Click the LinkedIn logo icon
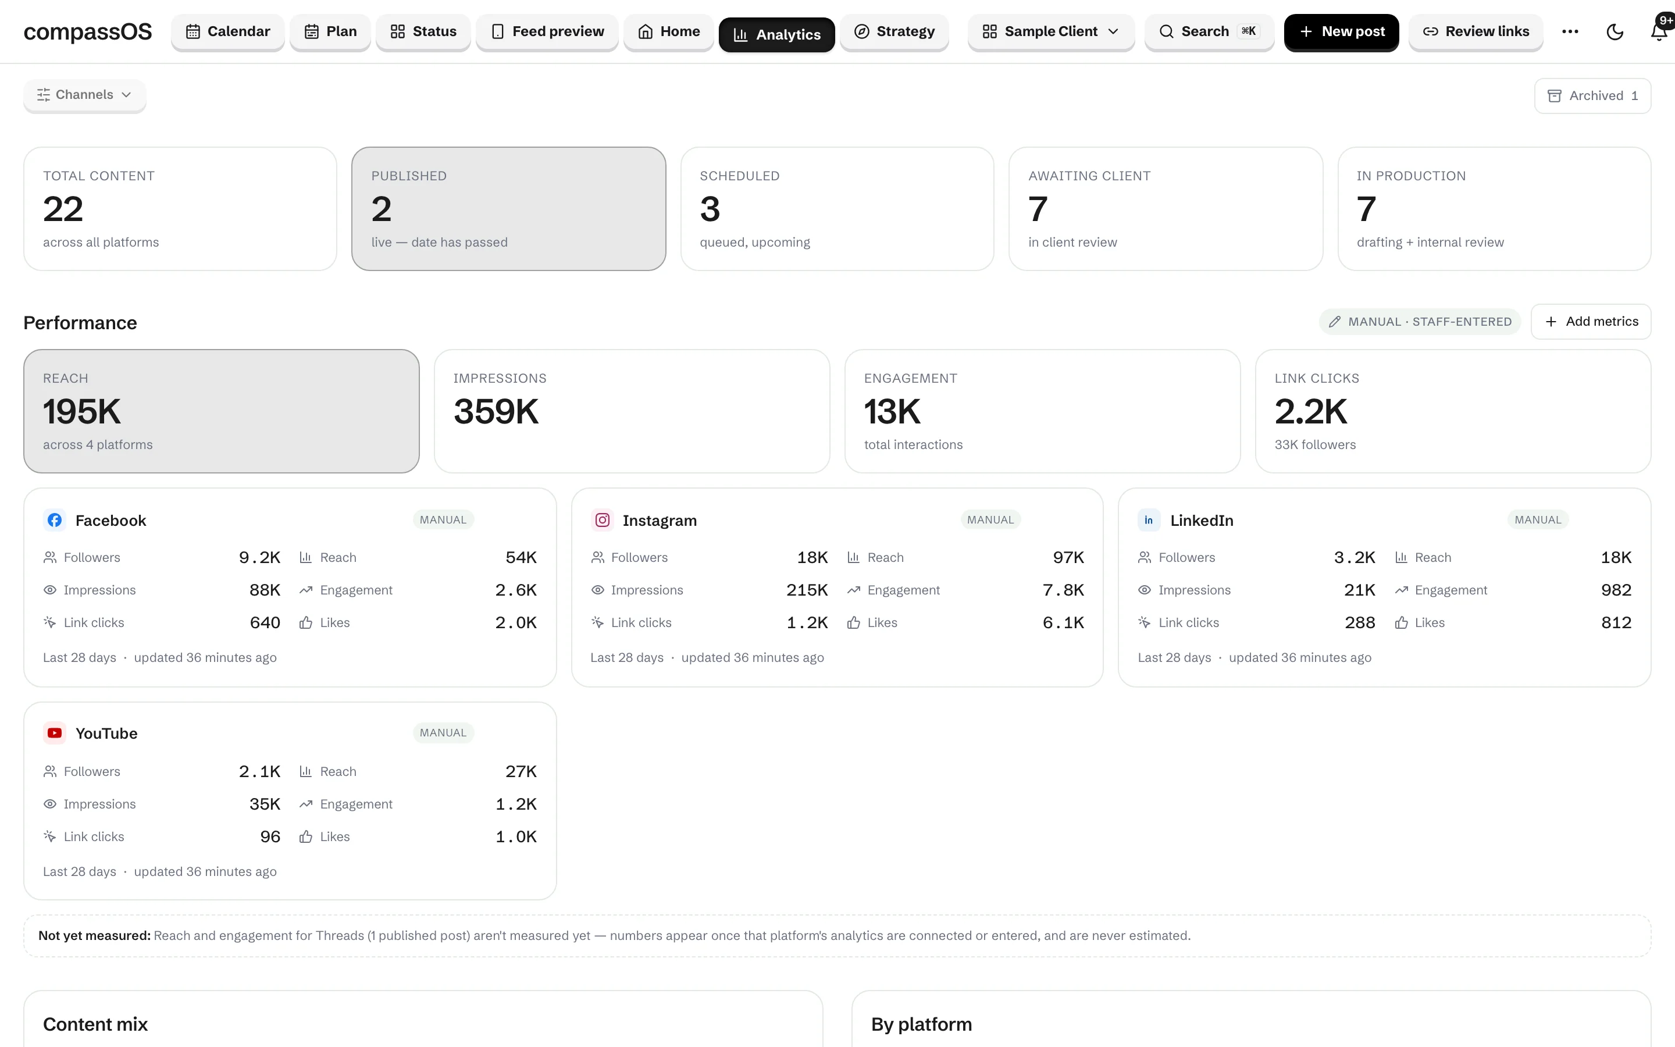This screenshot has width=1675, height=1047. [x=1149, y=520]
